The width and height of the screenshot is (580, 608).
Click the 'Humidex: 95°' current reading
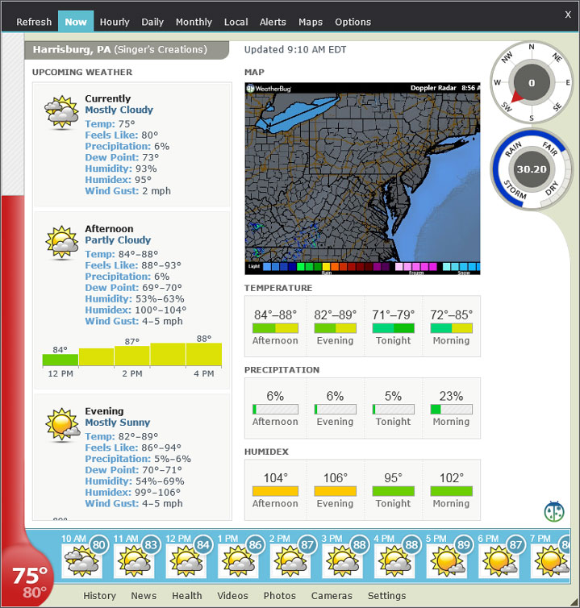119,180
